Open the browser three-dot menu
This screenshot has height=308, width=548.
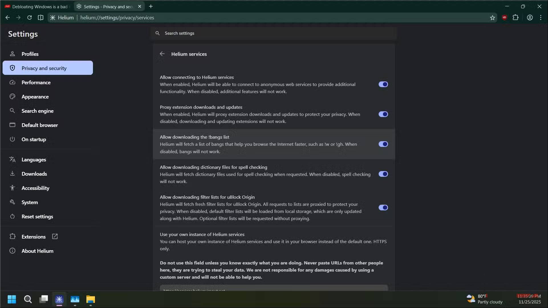(x=541, y=17)
